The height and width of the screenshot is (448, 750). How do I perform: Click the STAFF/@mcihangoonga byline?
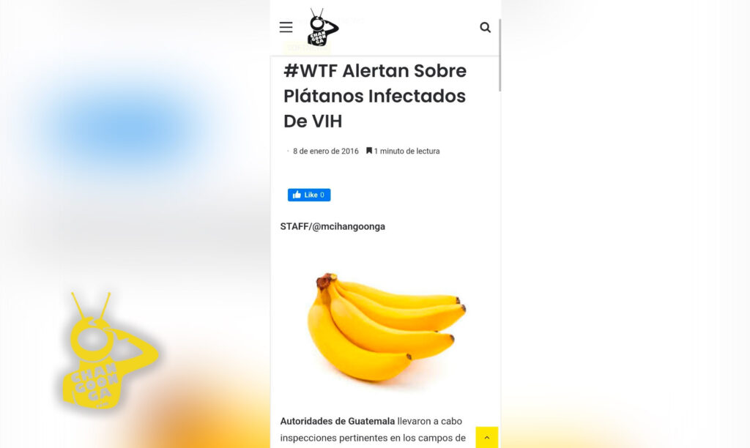coord(333,227)
